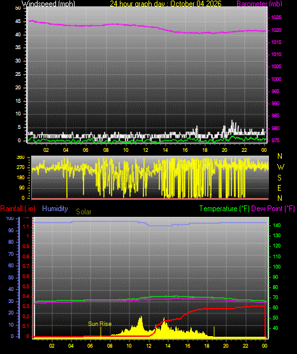Click the Barometer (mb) axis title
The height and width of the screenshot is (354, 297).
[259, 3]
